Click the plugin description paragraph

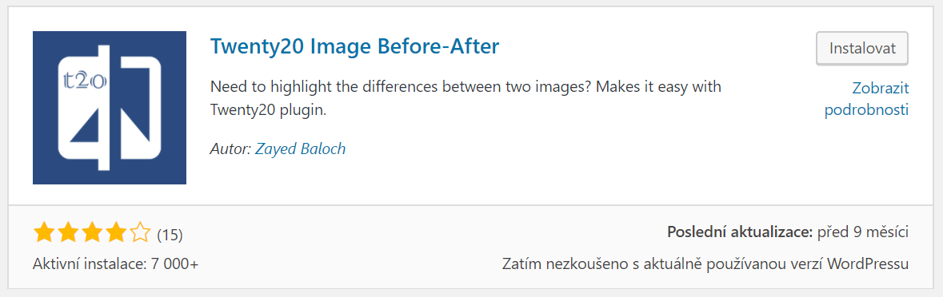point(466,99)
